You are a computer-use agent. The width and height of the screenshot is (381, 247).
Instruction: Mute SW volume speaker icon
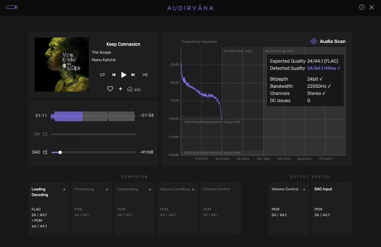click(x=45, y=134)
